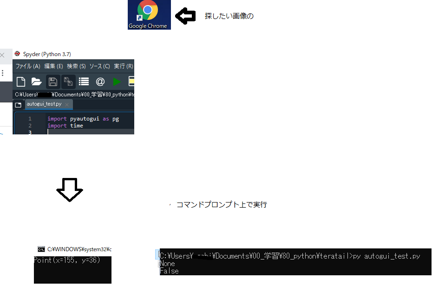
Task: Click the Spyder logo in title bar
Action: click(x=18, y=54)
